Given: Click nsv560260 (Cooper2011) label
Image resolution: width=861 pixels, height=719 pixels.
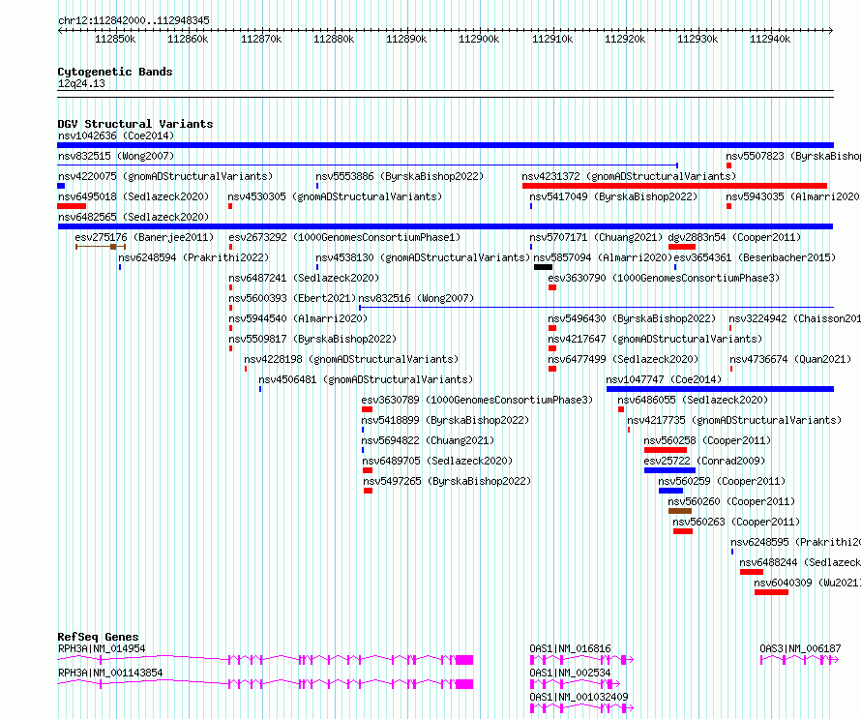Looking at the screenshot, I should click(x=731, y=501).
